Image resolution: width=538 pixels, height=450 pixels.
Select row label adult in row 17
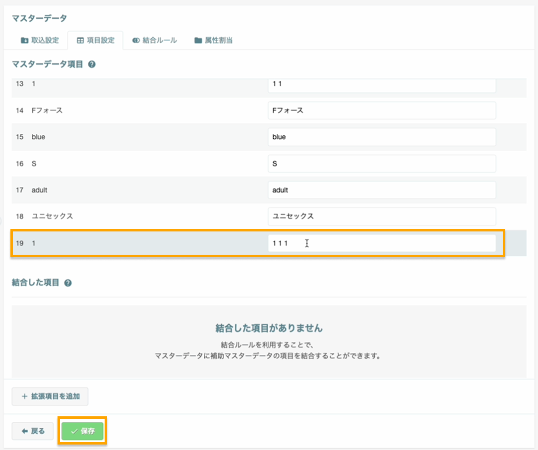[x=40, y=190]
